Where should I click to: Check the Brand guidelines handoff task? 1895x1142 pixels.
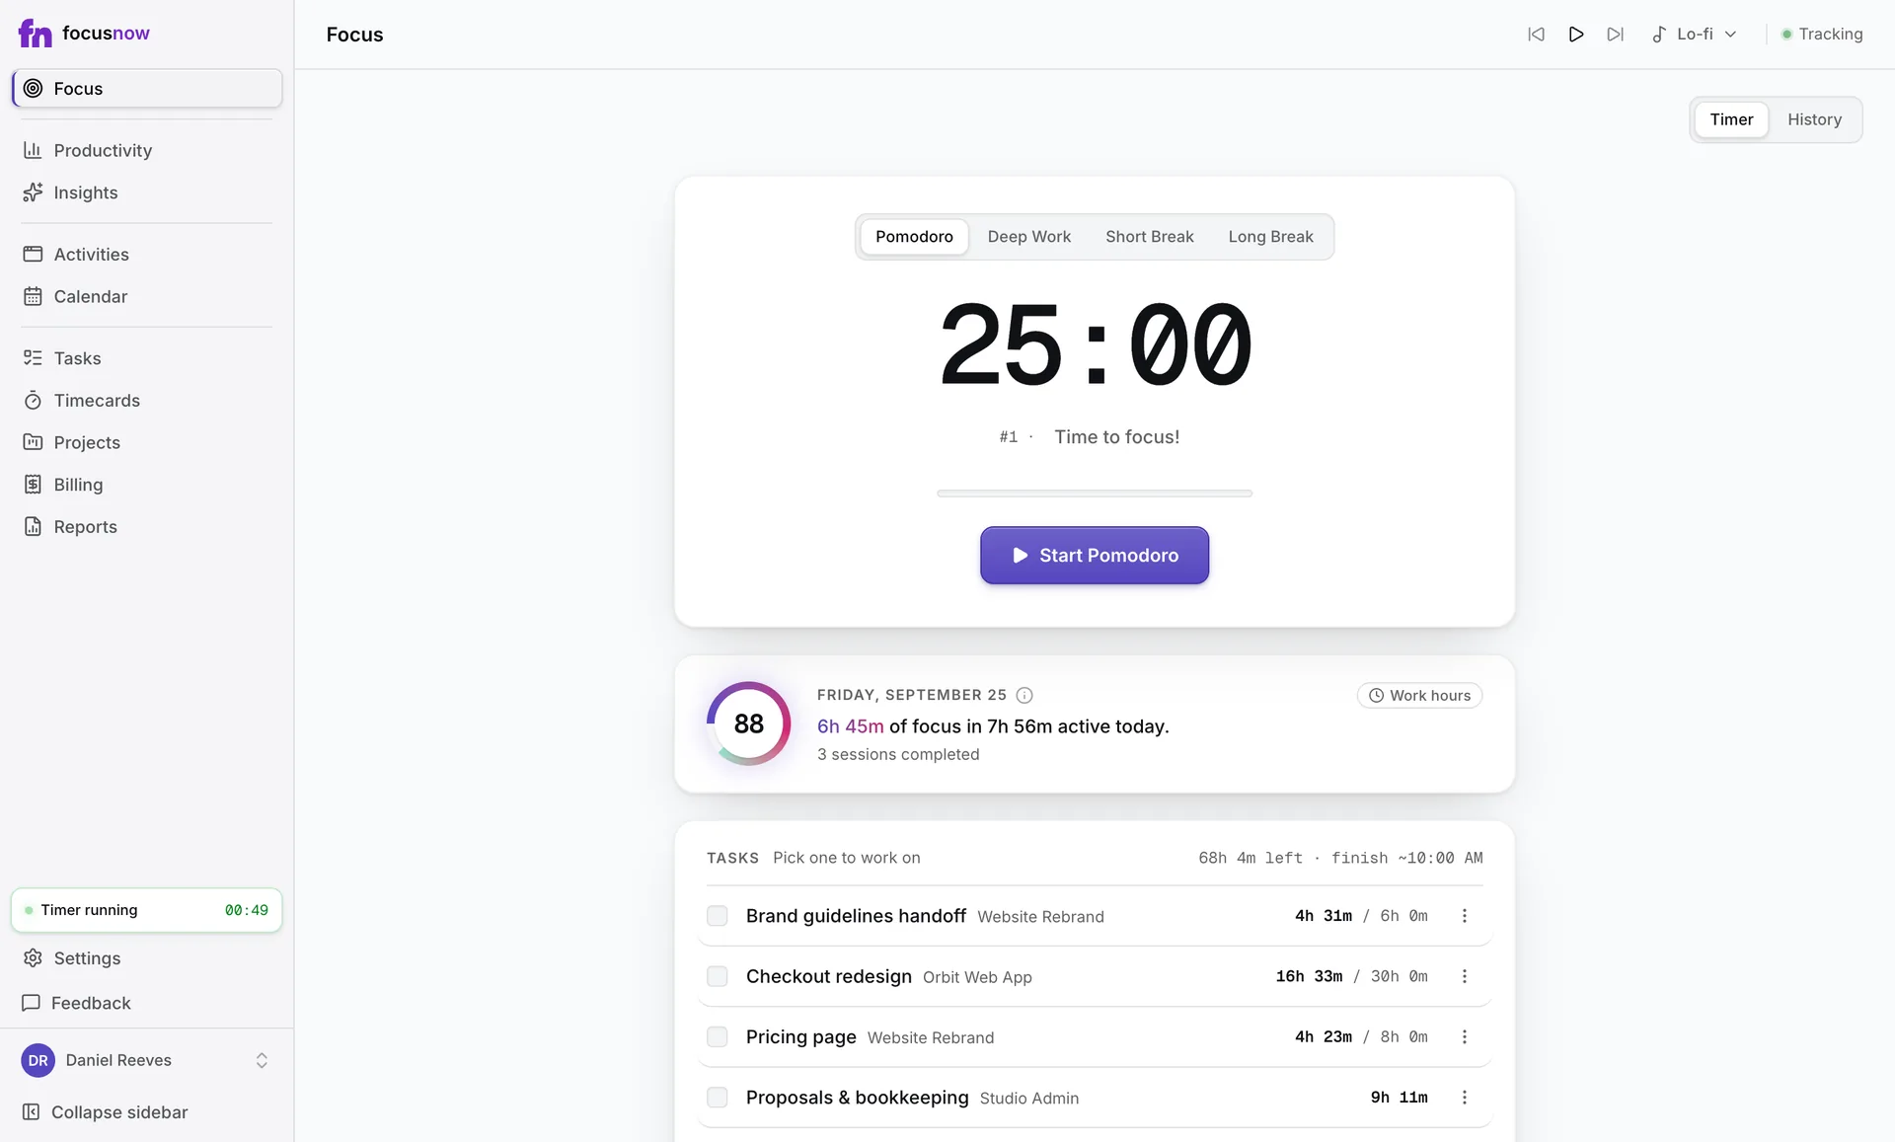point(718,916)
